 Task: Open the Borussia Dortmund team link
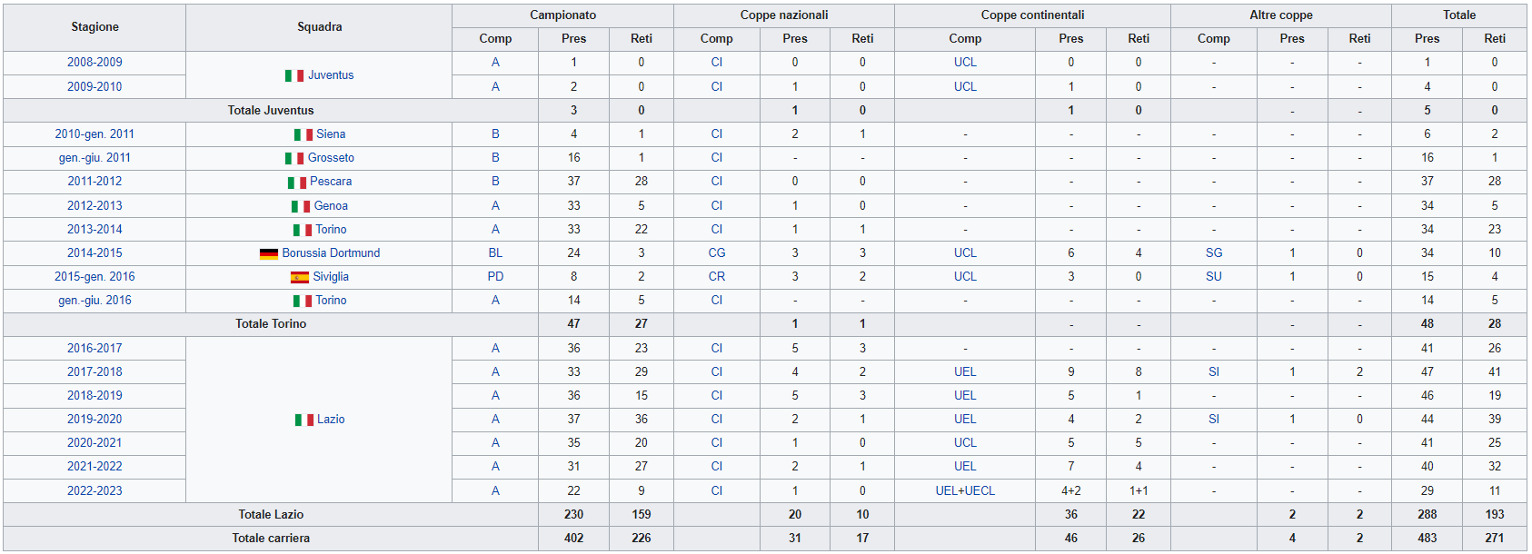(331, 253)
